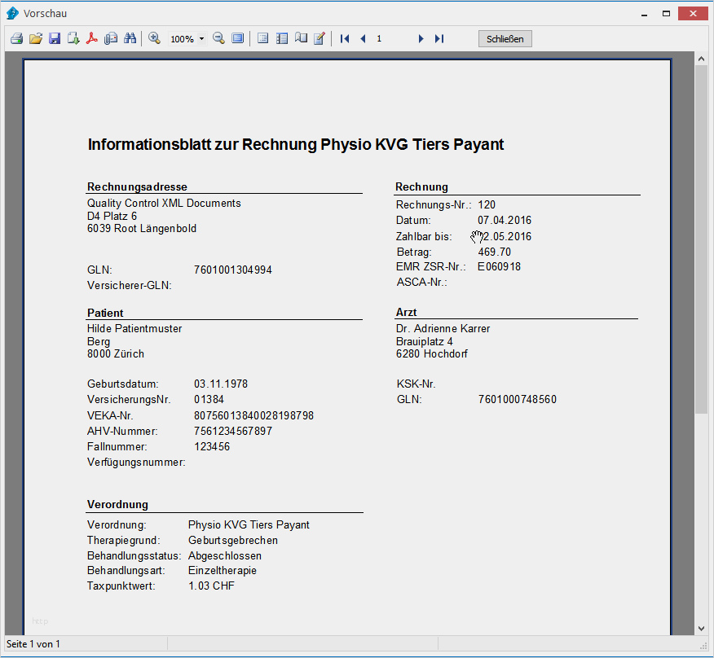Image resolution: width=714 pixels, height=658 pixels.
Task: Export the preview to PDF
Action: click(92, 38)
